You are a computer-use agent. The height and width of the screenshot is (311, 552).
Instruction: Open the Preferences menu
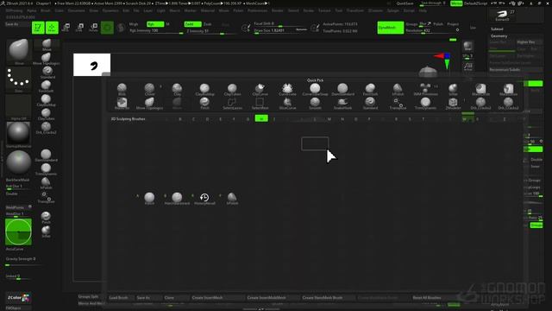click(257, 10)
